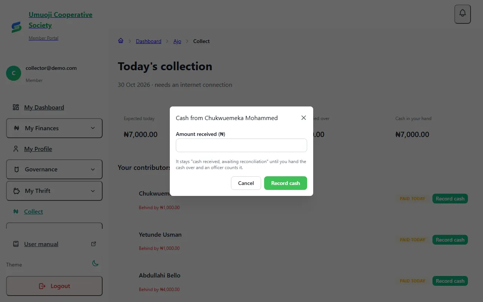Open the My Dashboard menu item
Screen dimensions: 483x302
coord(44,107)
